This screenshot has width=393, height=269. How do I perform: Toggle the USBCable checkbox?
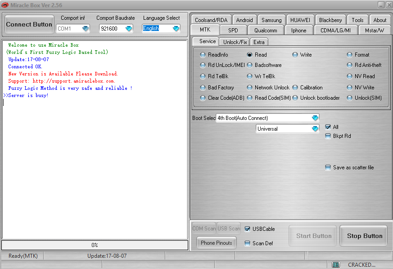click(x=248, y=229)
